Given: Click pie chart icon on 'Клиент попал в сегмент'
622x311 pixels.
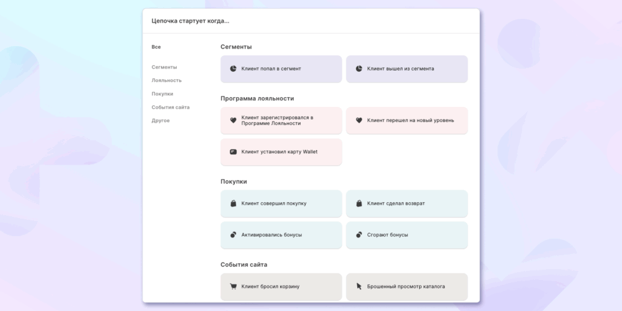Looking at the screenshot, I should point(233,69).
